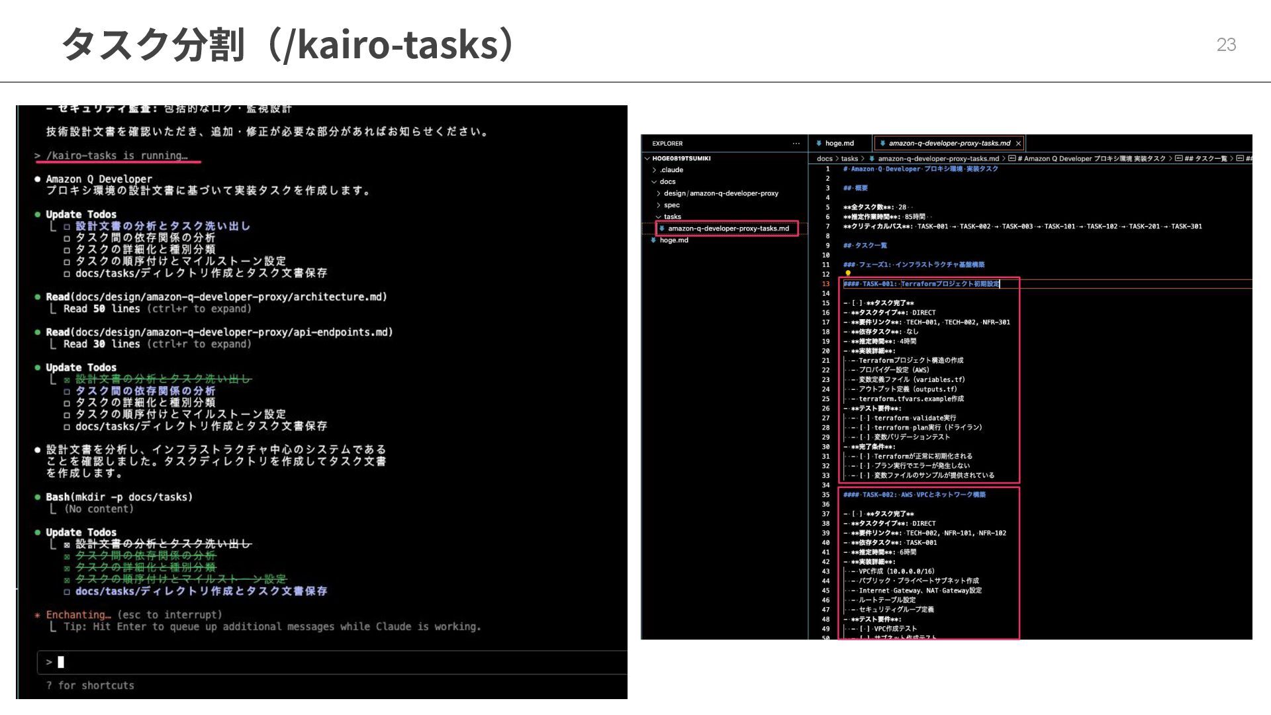Click the breadcrumb '# Amazon Q Developer プロキシ環境 実装タスク'
The image size is (1271, 715).
coord(1092,158)
